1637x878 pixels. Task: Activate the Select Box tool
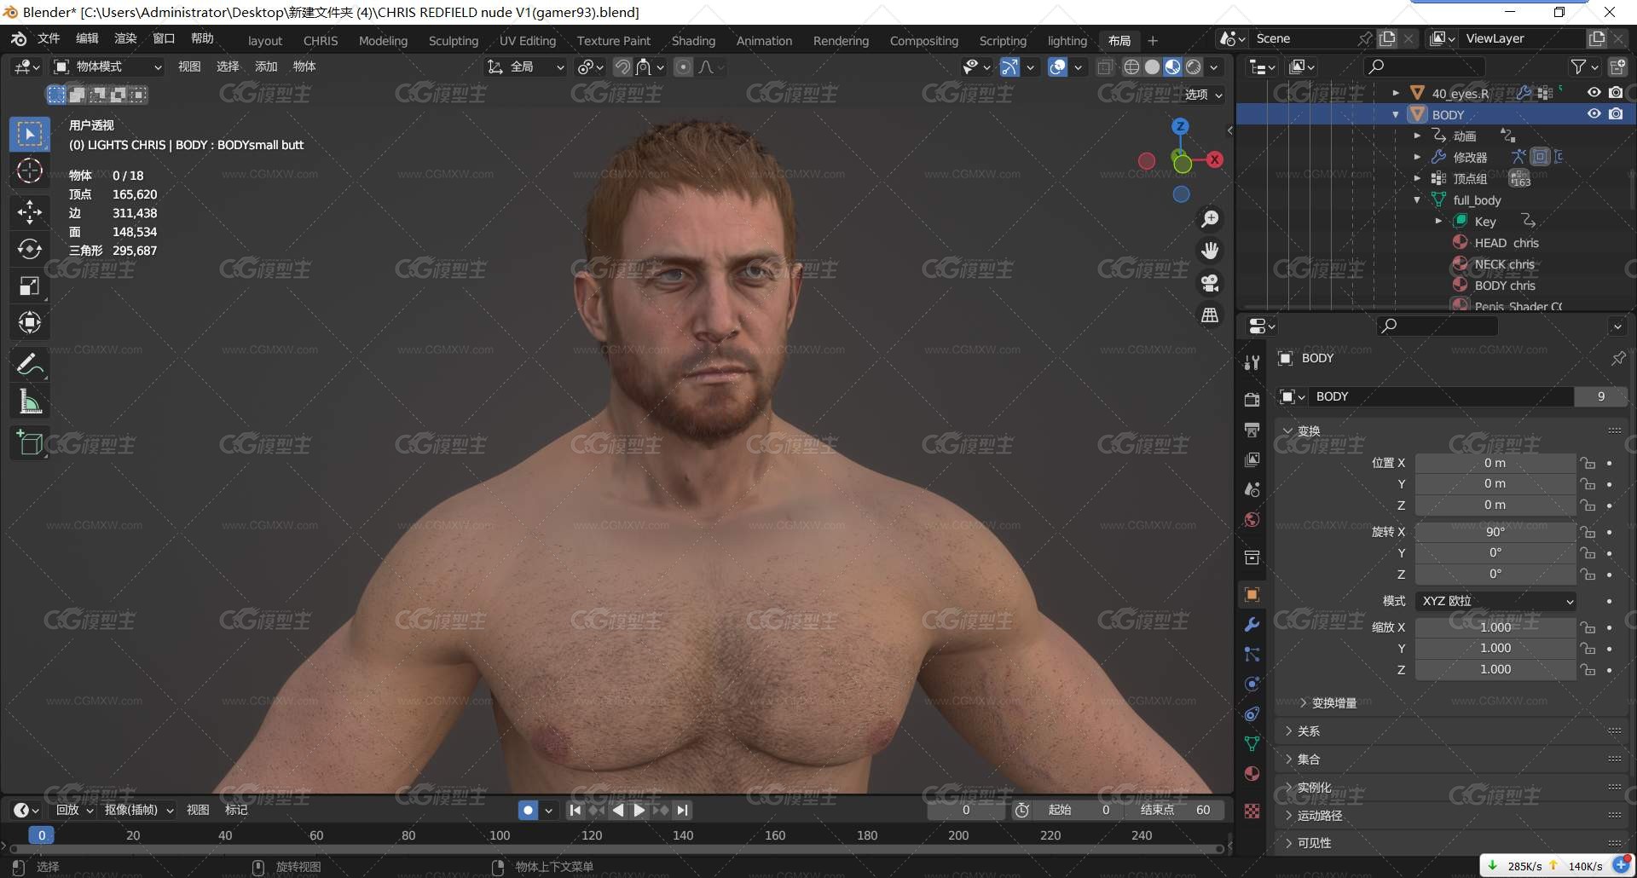[30, 134]
